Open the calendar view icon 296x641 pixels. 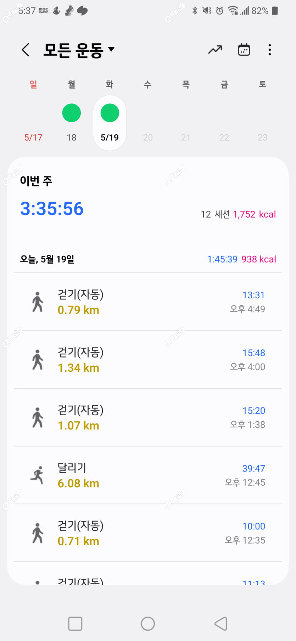click(x=244, y=50)
